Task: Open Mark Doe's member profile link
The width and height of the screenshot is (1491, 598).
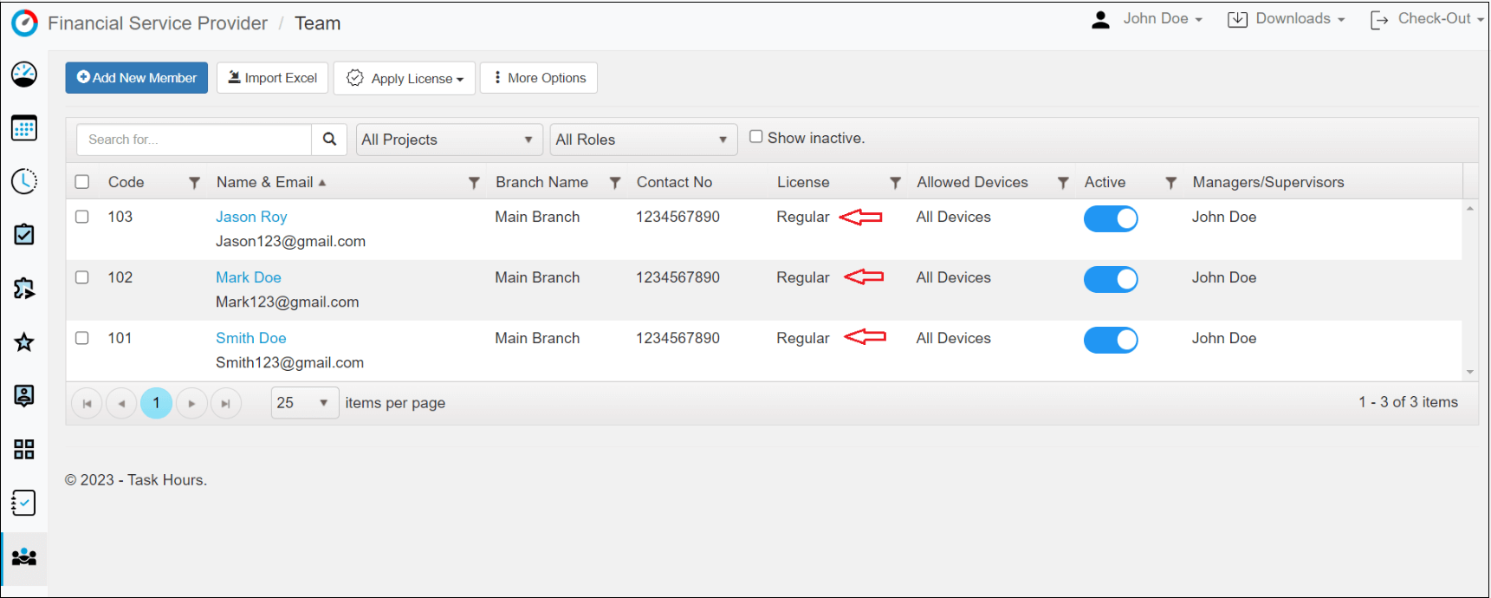Action: [x=249, y=277]
